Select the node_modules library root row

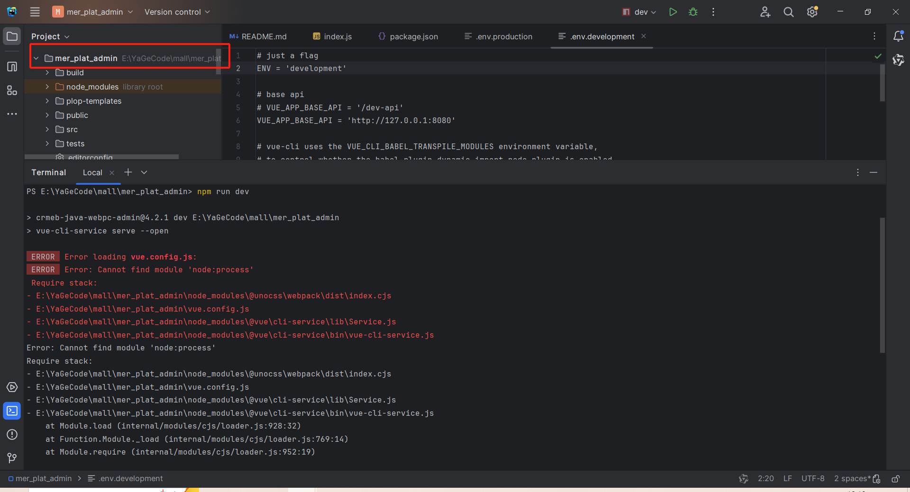pyautogui.click(x=123, y=87)
